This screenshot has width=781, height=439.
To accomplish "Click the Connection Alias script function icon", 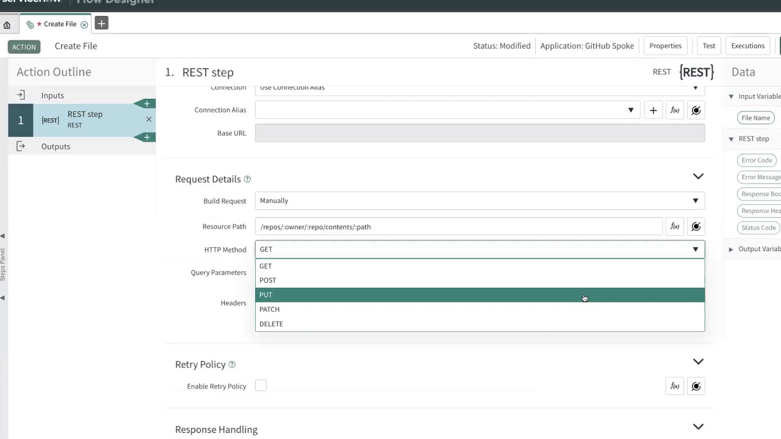I will click(674, 110).
